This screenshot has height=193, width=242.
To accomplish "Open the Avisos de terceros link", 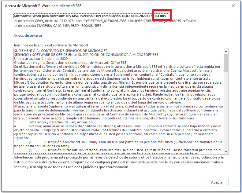I will click(28, 35).
